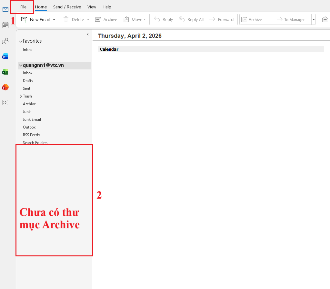Click the Reply All double-arrow icon

(x=182, y=20)
